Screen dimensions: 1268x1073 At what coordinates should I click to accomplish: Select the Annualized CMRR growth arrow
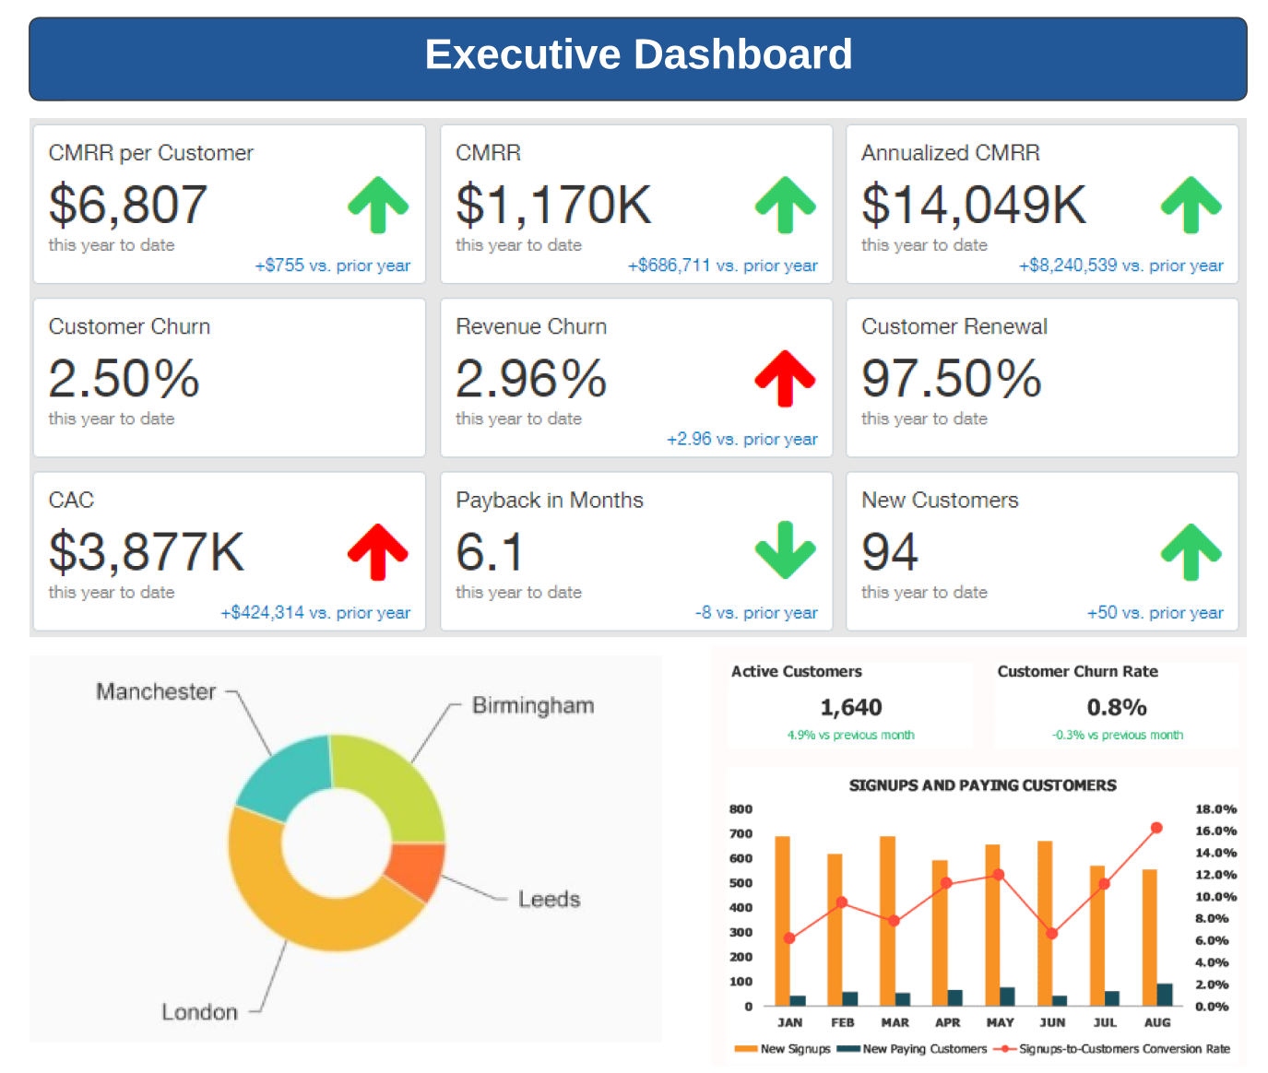pos(1191,203)
